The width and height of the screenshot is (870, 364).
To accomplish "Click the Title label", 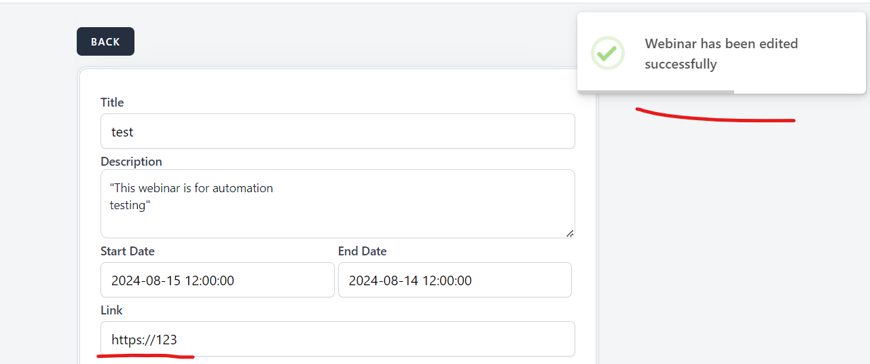I will pos(112,103).
